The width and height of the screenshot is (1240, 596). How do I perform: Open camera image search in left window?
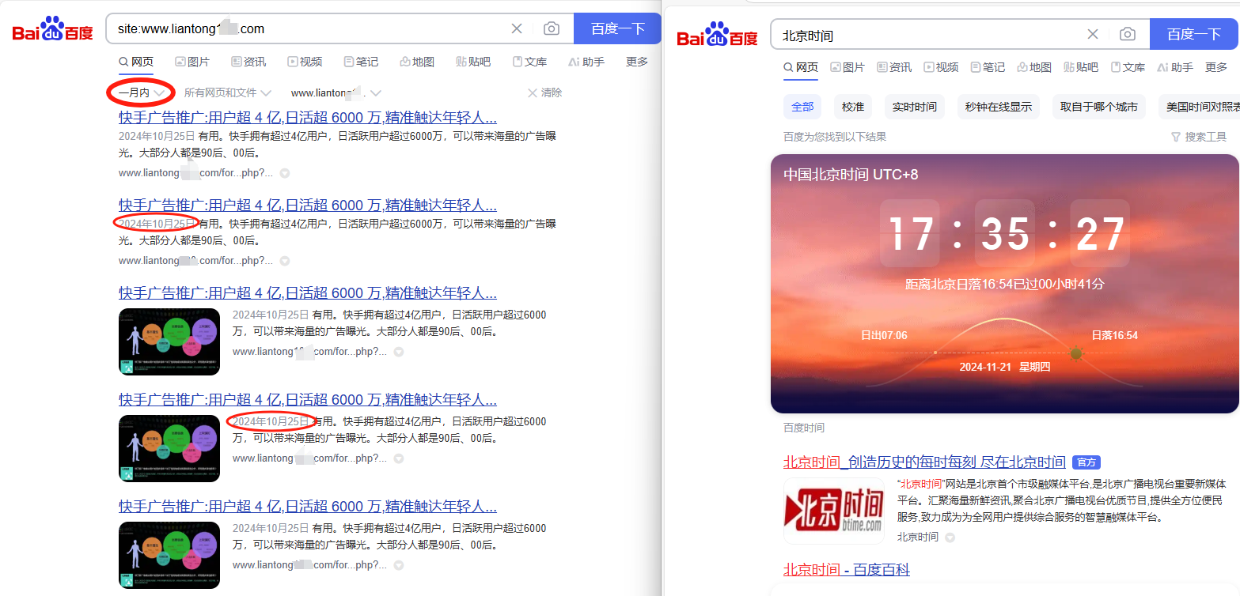552,28
